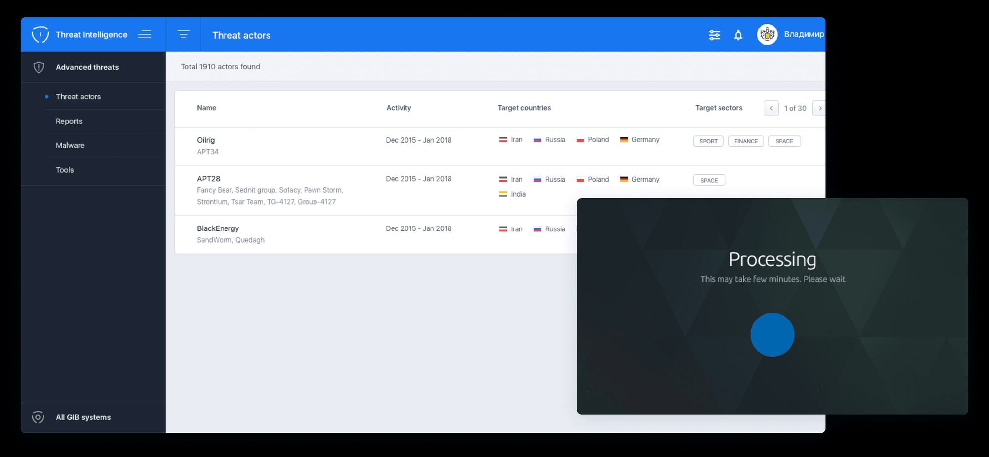Screen dimensions: 989x457
Task: Open Reports in the sidebar
Action: 69,121
